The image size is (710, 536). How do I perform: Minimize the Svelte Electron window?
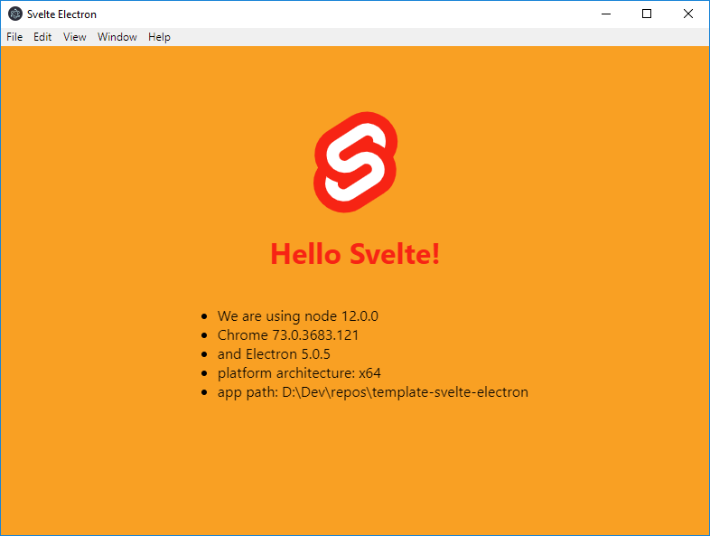click(606, 14)
